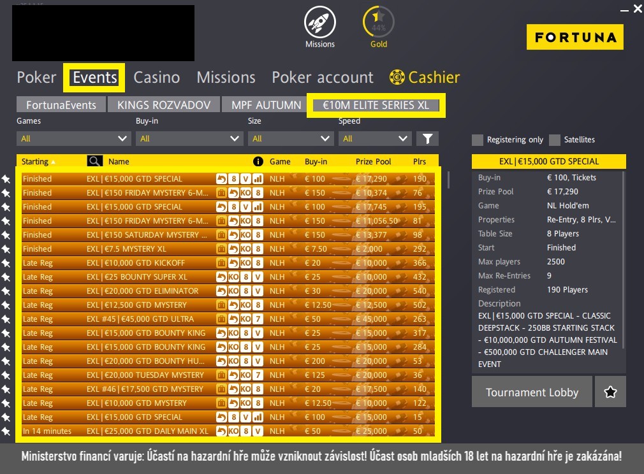Click the KO icon on the €7.5 MYSTERY XL row
Image resolution: width=644 pixels, height=474 pixels.
pyautogui.click(x=245, y=248)
